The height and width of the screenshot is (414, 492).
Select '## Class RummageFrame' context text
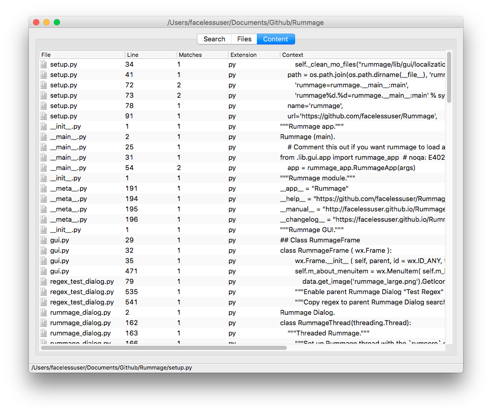click(320, 240)
